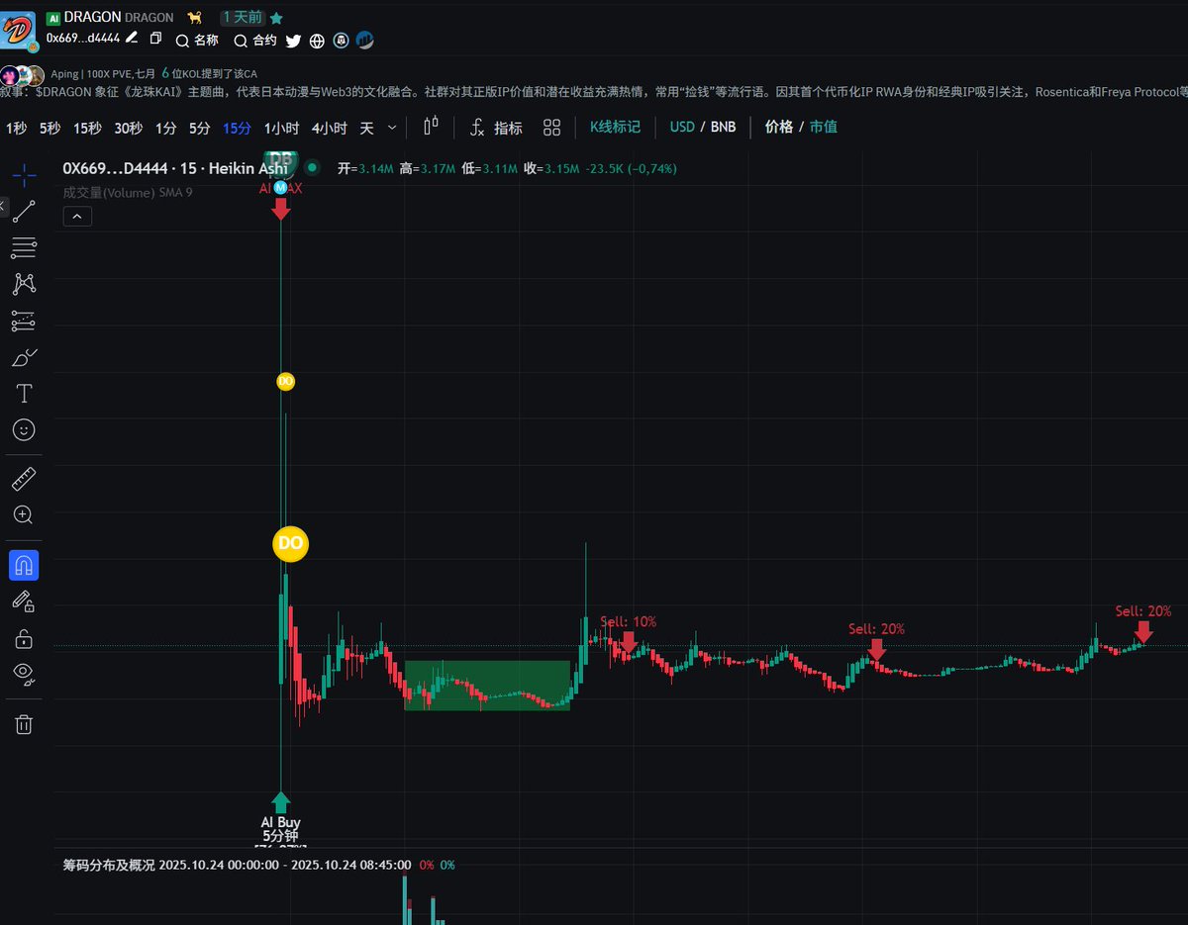Click the 1天前 age label
This screenshot has width=1188, height=925.
pos(242,18)
